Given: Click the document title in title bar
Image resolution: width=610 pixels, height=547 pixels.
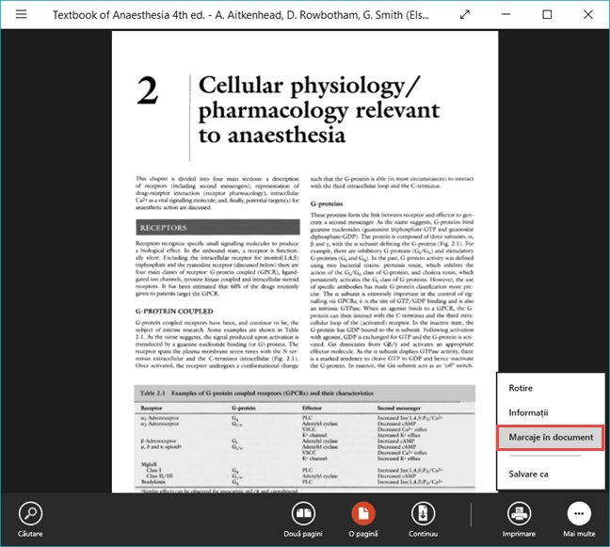Looking at the screenshot, I should (x=241, y=15).
